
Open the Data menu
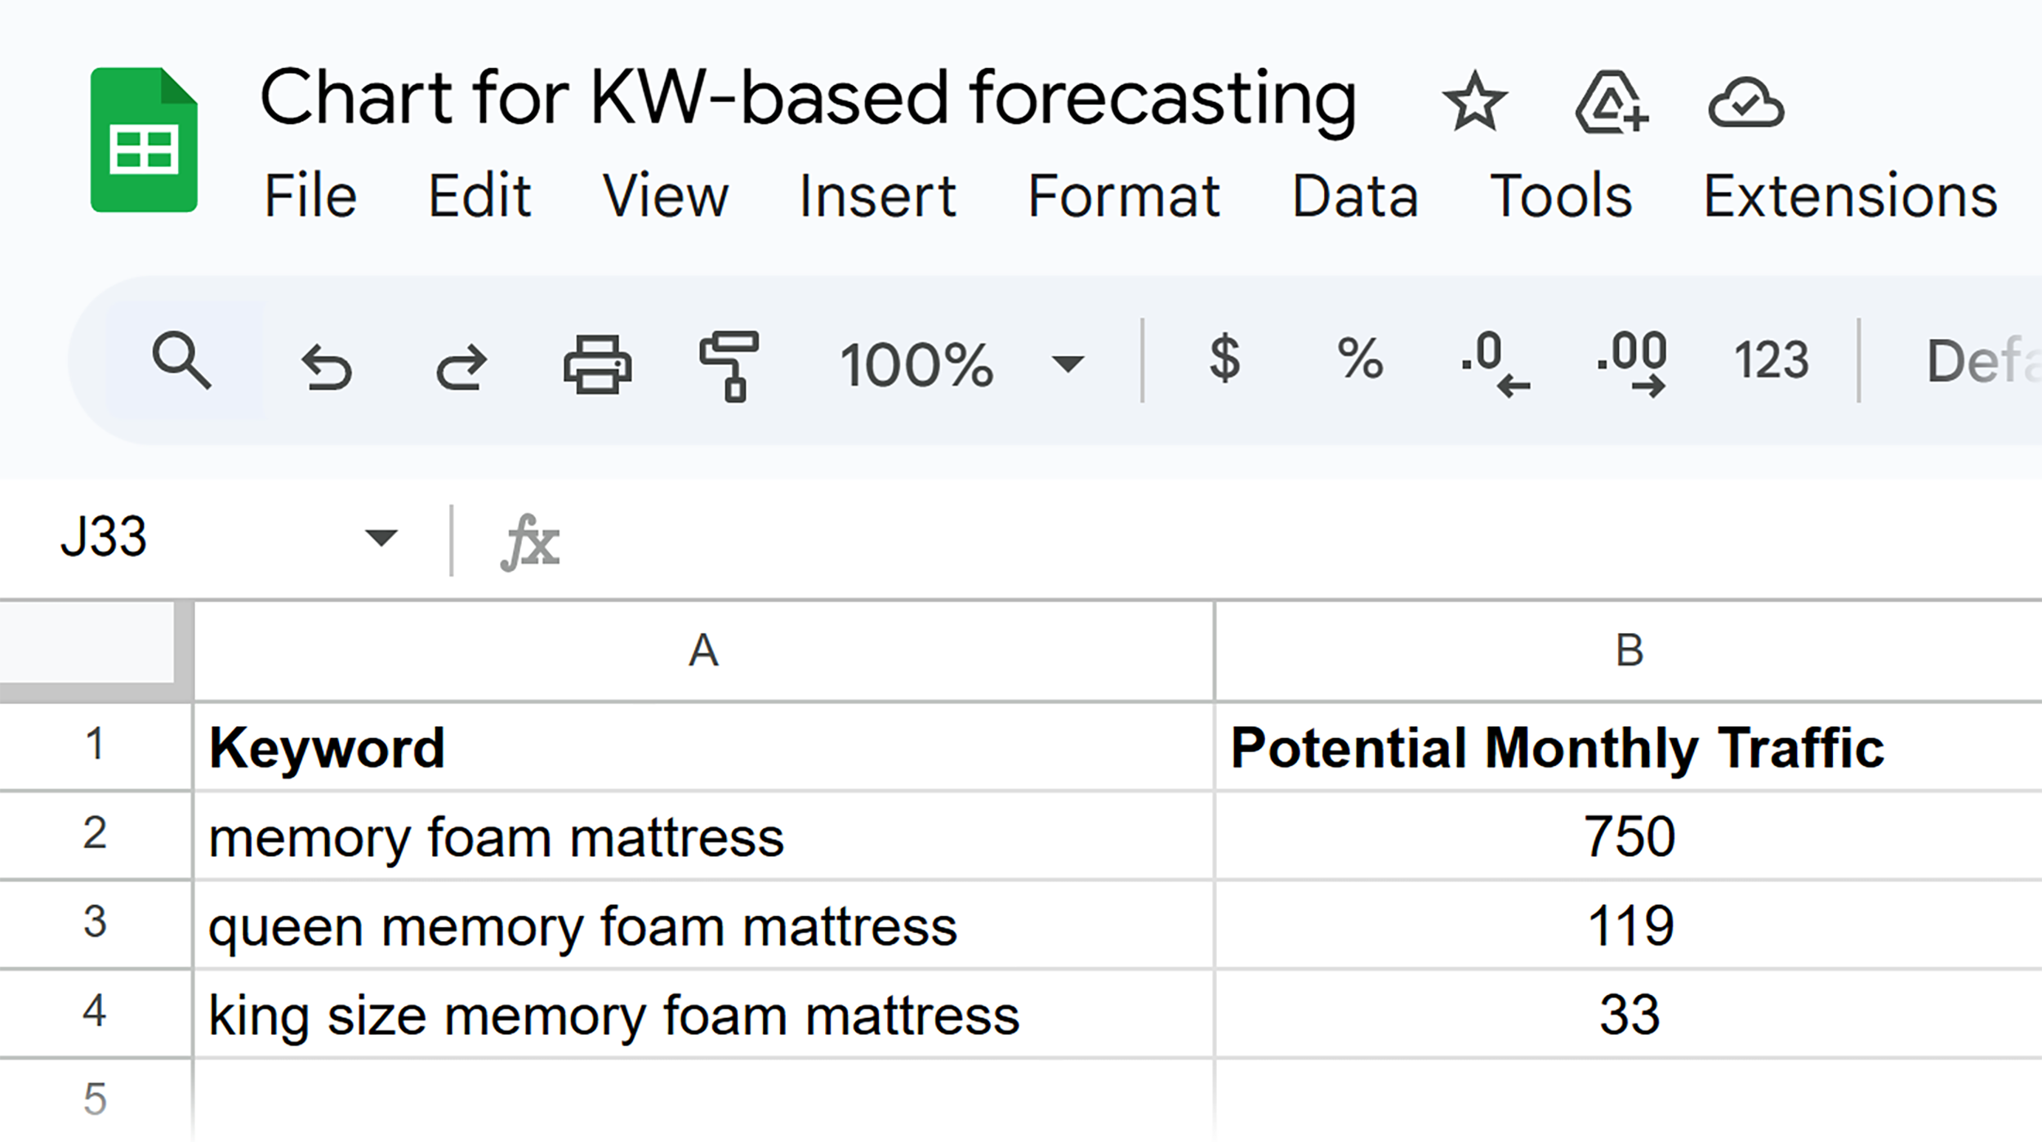(1355, 194)
